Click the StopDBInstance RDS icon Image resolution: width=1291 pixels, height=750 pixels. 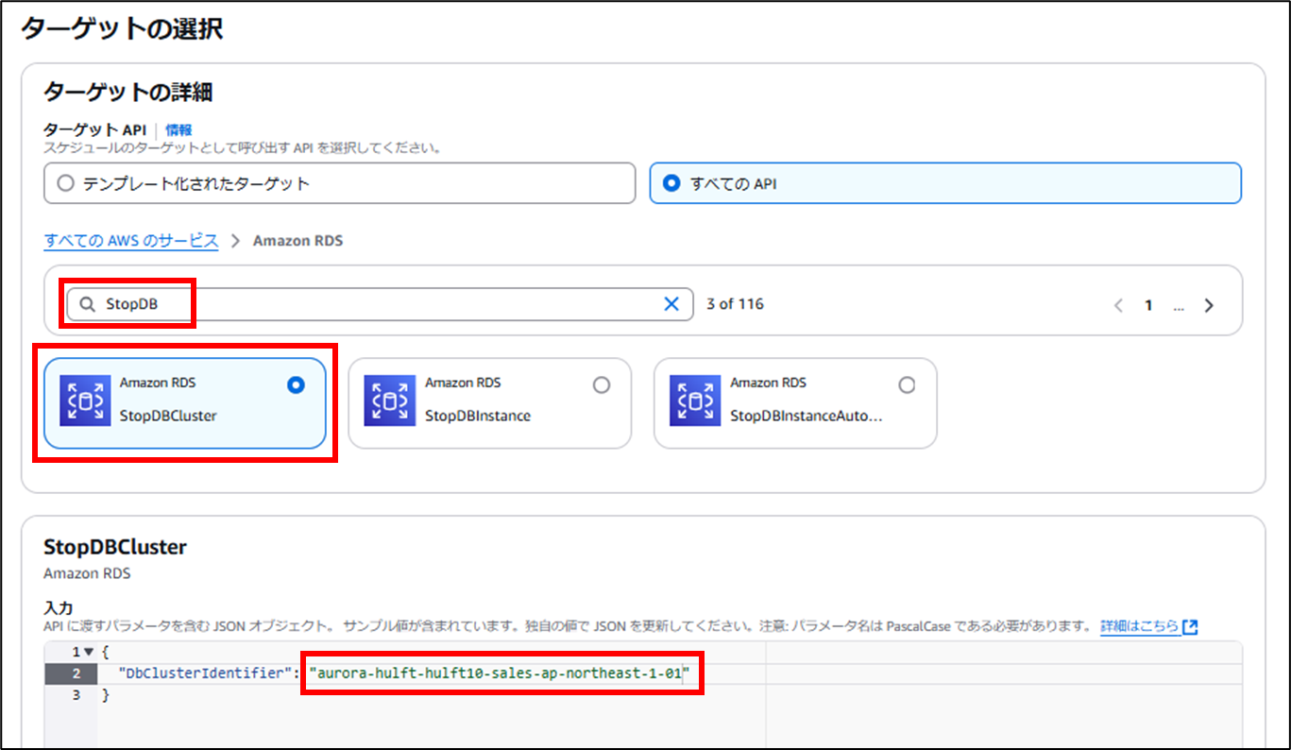389,401
